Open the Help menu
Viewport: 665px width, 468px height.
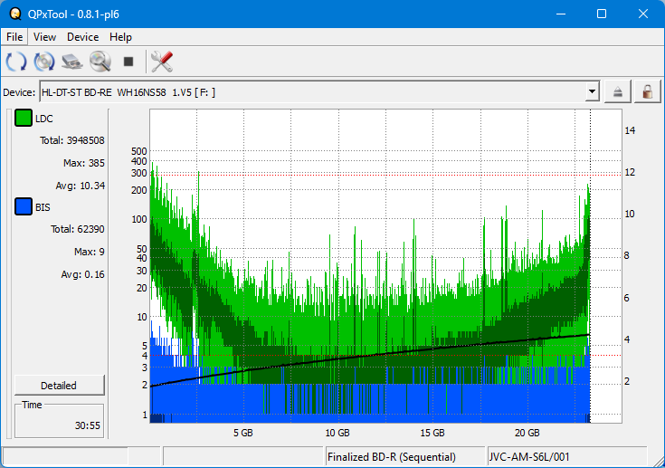tap(120, 37)
